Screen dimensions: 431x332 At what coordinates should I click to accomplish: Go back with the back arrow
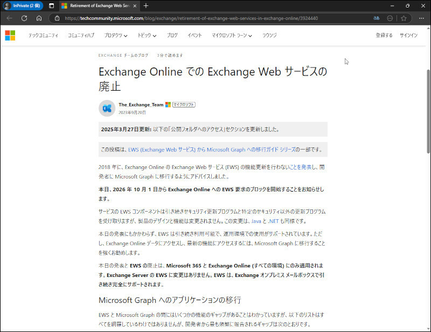tap(10, 18)
